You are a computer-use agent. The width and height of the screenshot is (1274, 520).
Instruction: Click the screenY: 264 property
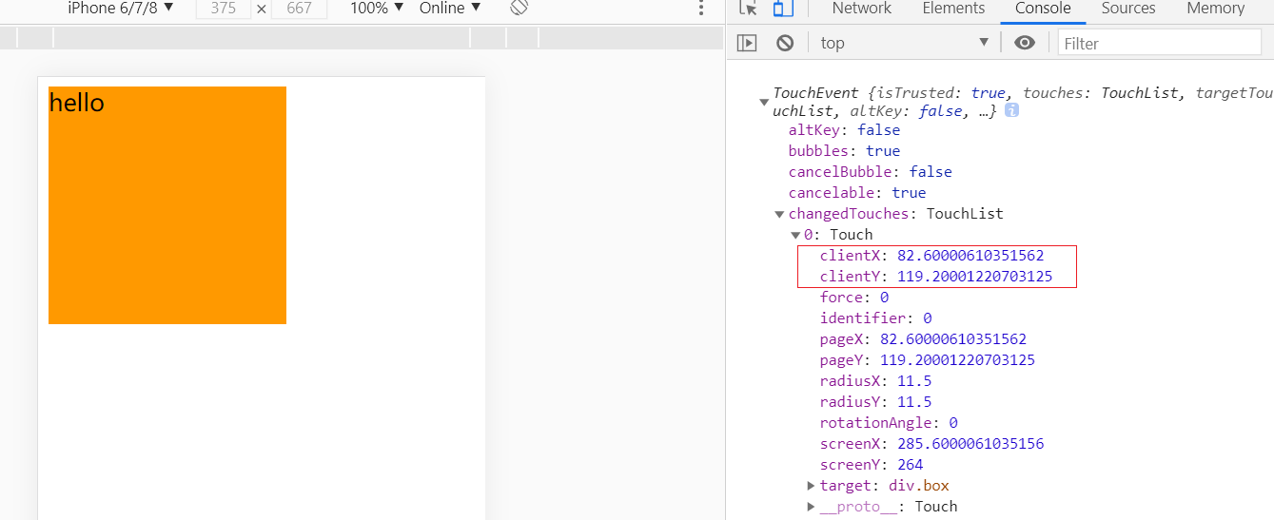click(x=872, y=465)
